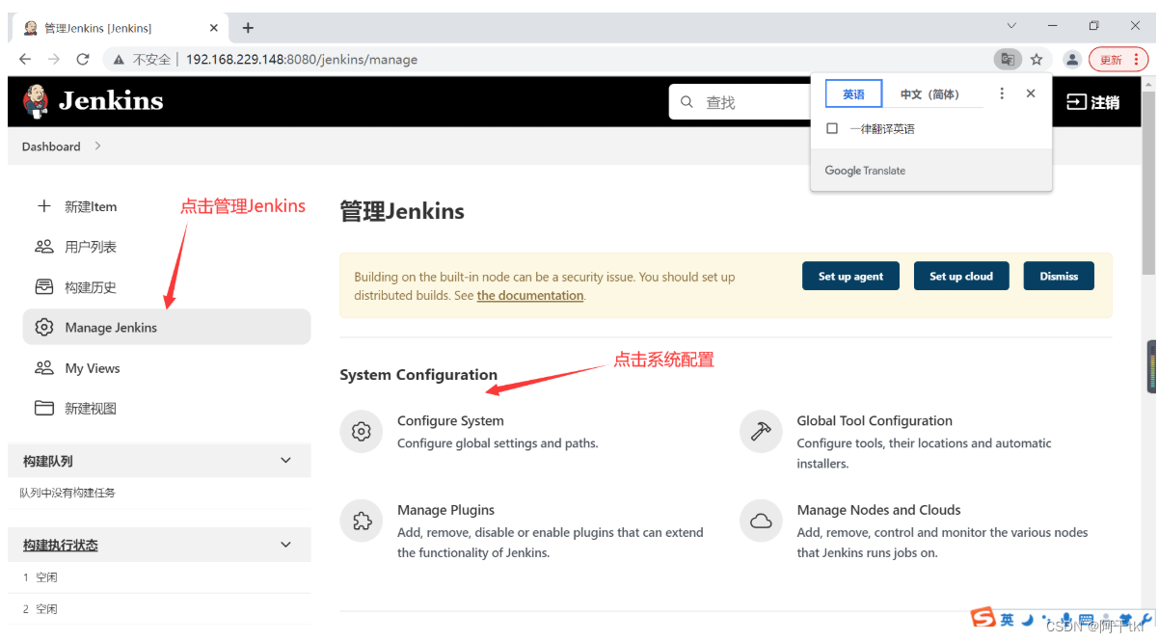Select the 英语 tab in translate popup

pos(853,94)
